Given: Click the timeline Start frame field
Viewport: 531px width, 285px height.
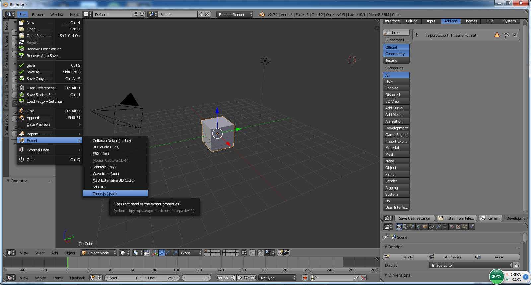Looking at the screenshot, I should coord(124,278).
